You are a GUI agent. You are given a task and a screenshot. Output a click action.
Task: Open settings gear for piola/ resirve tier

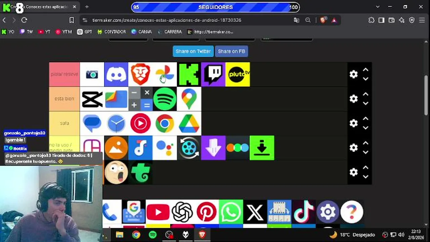pyautogui.click(x=353, y=74)
